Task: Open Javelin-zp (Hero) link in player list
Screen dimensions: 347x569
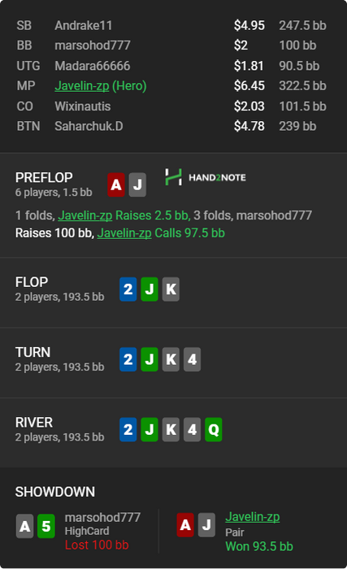Action: [101, 86]
